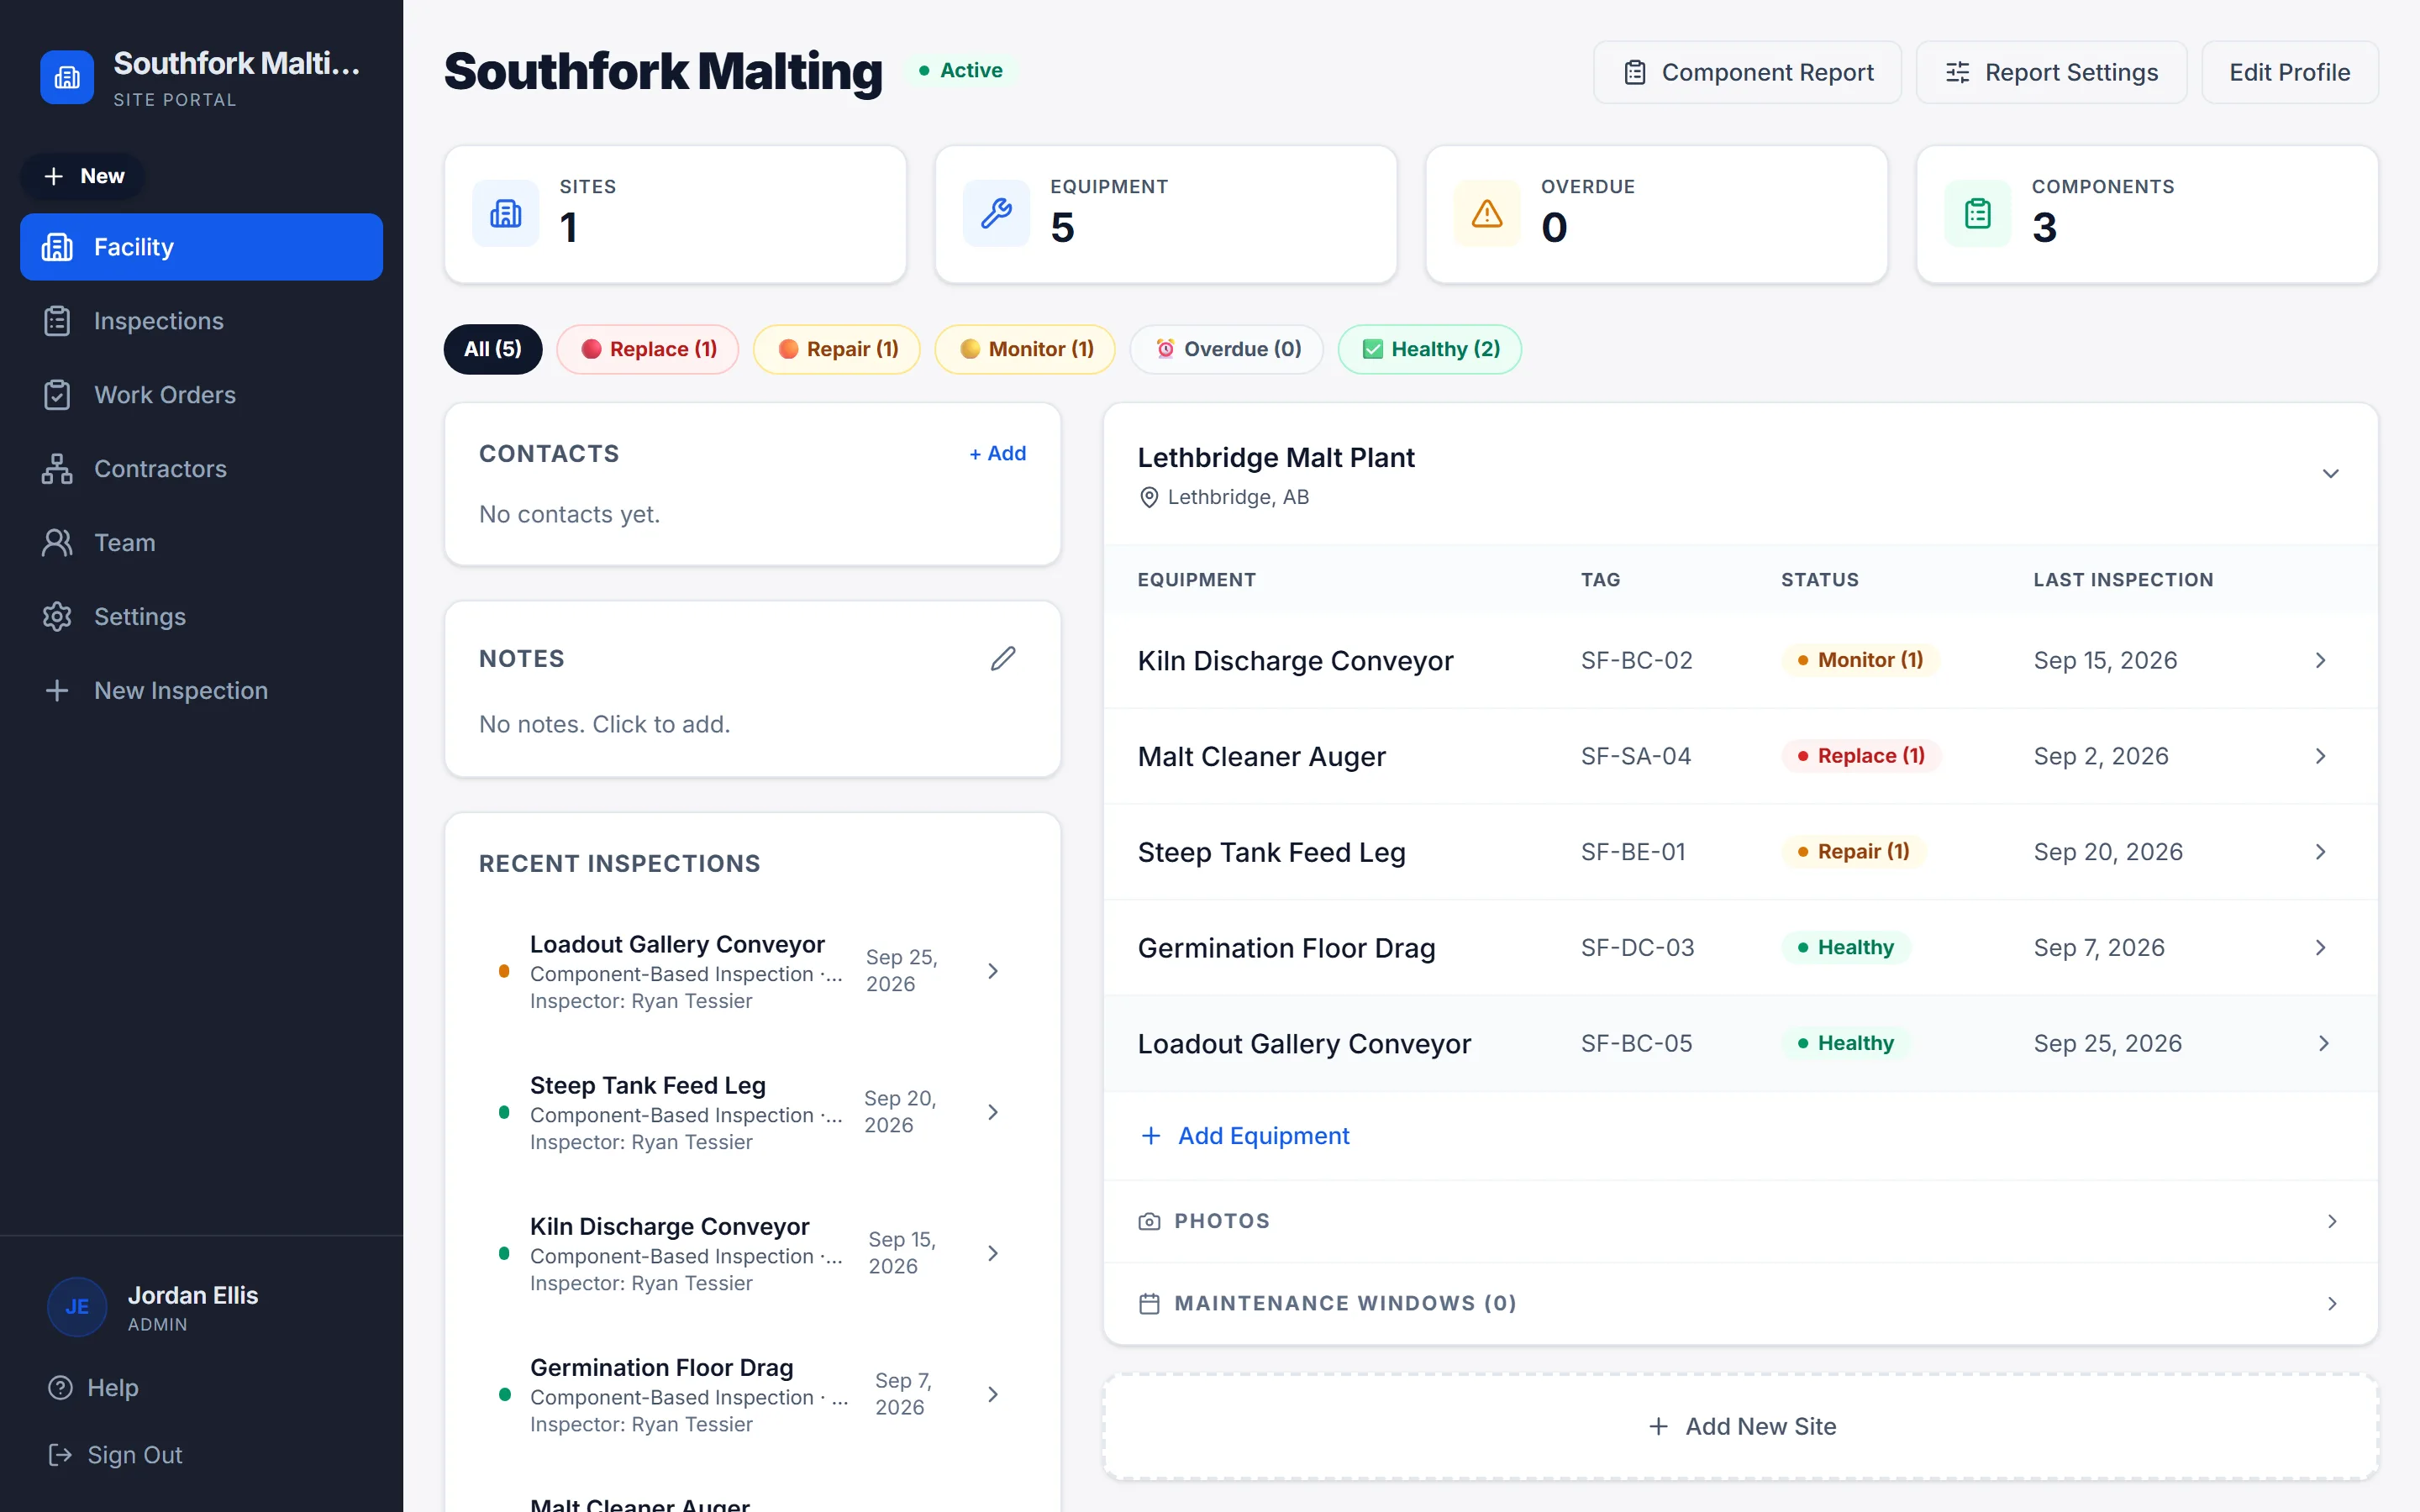Viewport: 2420px width, 1512px height.
Task: Open Work Orders in the sidebar
Action: (201, 395)
